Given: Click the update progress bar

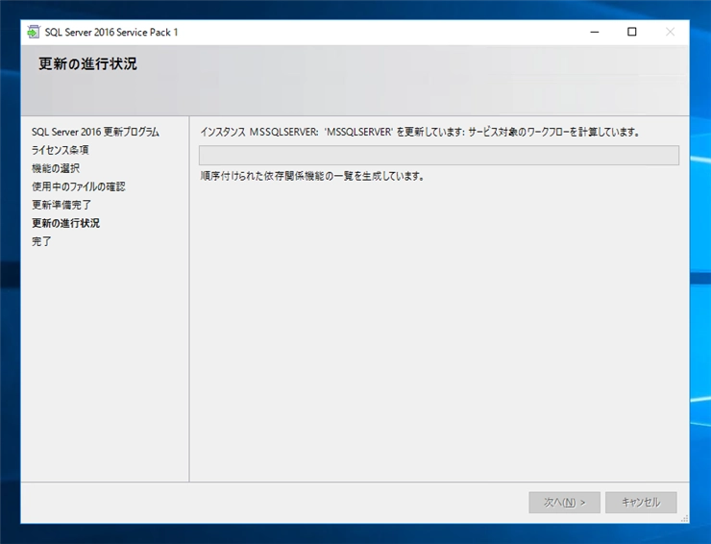Looking at the screenshot, I should coord(438,155).
